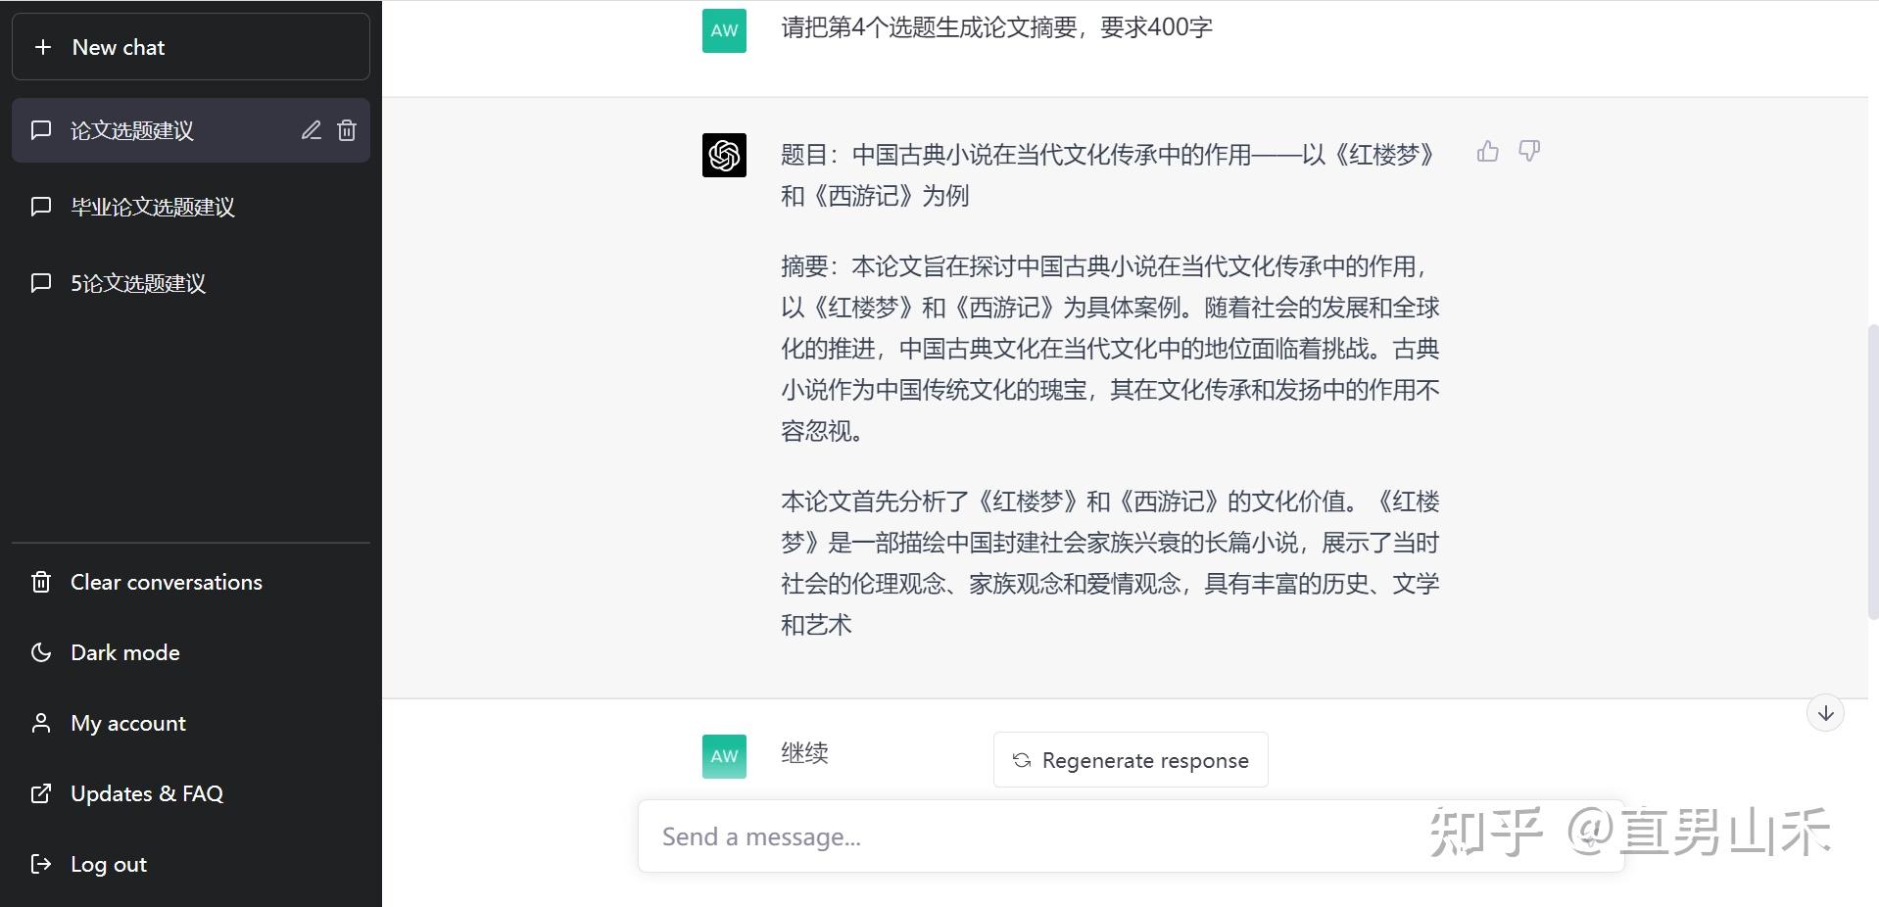Click Regenerate response
Image resolution: width=1879 pixels, height=907 pixels.
point(1129,759)
